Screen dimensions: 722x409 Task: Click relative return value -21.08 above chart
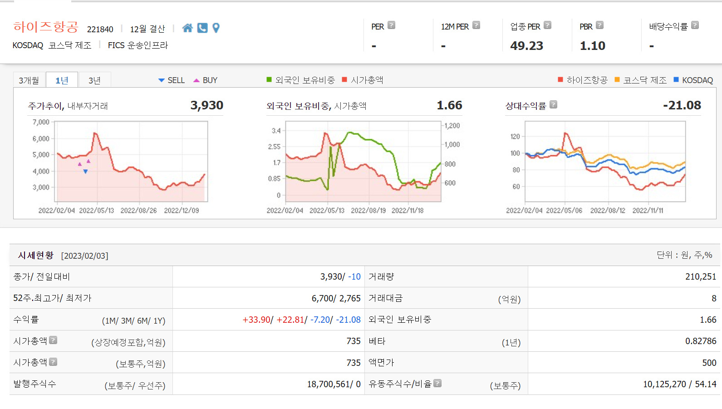(682, 105)
